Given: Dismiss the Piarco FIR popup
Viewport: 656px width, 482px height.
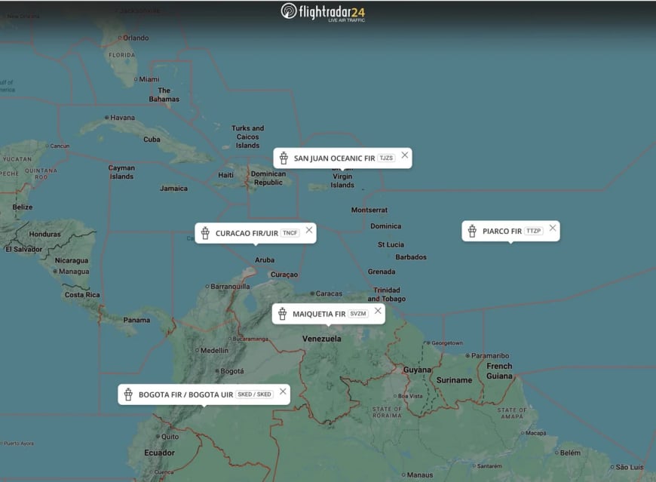Looking at the screenshot, I should point(553,228).
